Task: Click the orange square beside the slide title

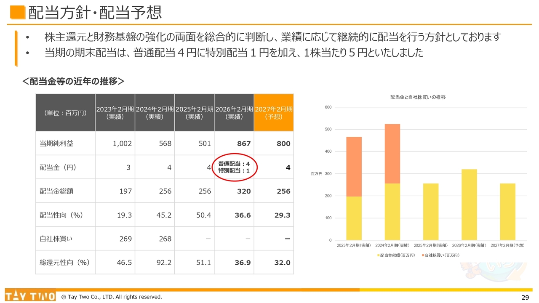Action: pyautogui.click(x=18, y=13)
